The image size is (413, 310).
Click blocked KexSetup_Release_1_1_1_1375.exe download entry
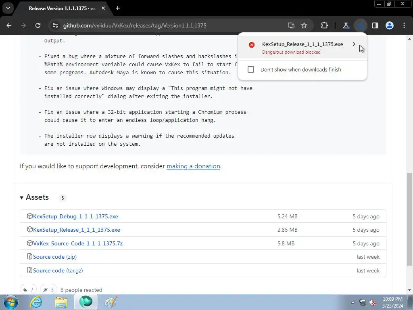302,48
